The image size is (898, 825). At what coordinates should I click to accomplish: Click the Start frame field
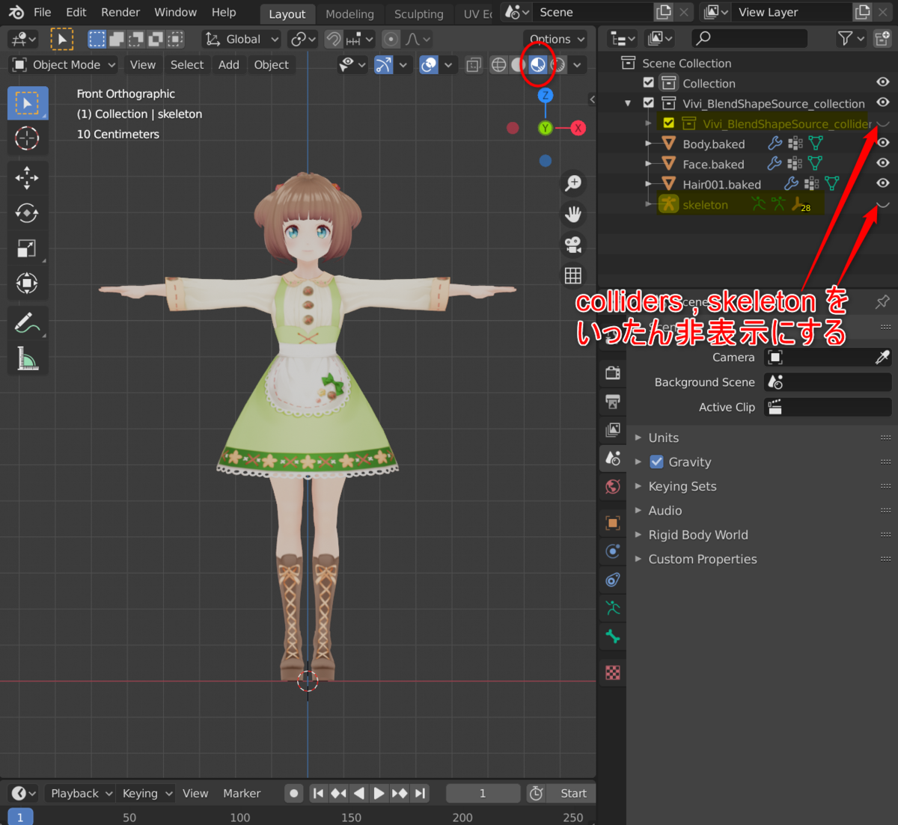point(573,794)
